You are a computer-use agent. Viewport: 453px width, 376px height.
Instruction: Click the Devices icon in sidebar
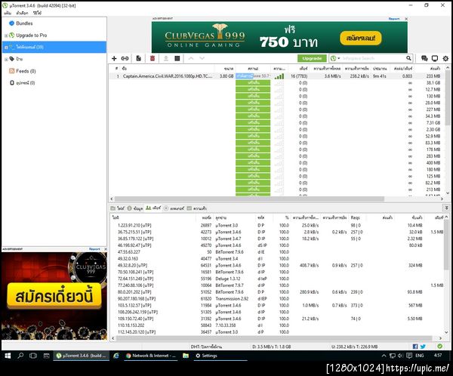(12, 82)
